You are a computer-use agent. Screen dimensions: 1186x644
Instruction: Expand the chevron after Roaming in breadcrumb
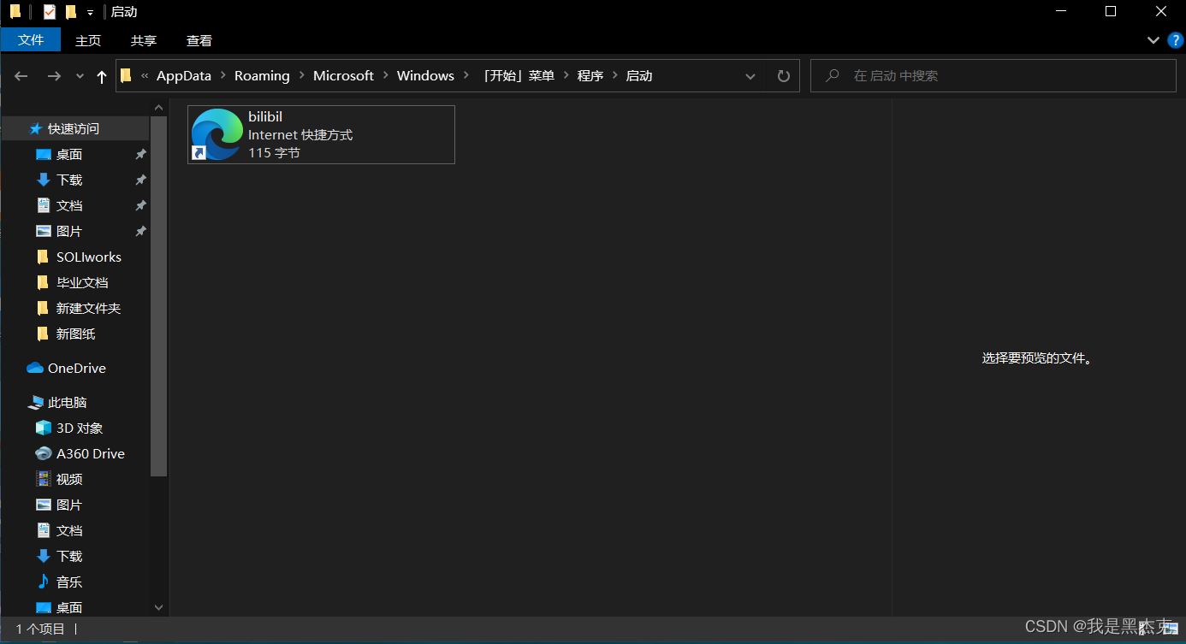coord(301,75)
